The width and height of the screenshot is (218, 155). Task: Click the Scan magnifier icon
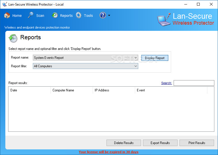click(31, 15)
